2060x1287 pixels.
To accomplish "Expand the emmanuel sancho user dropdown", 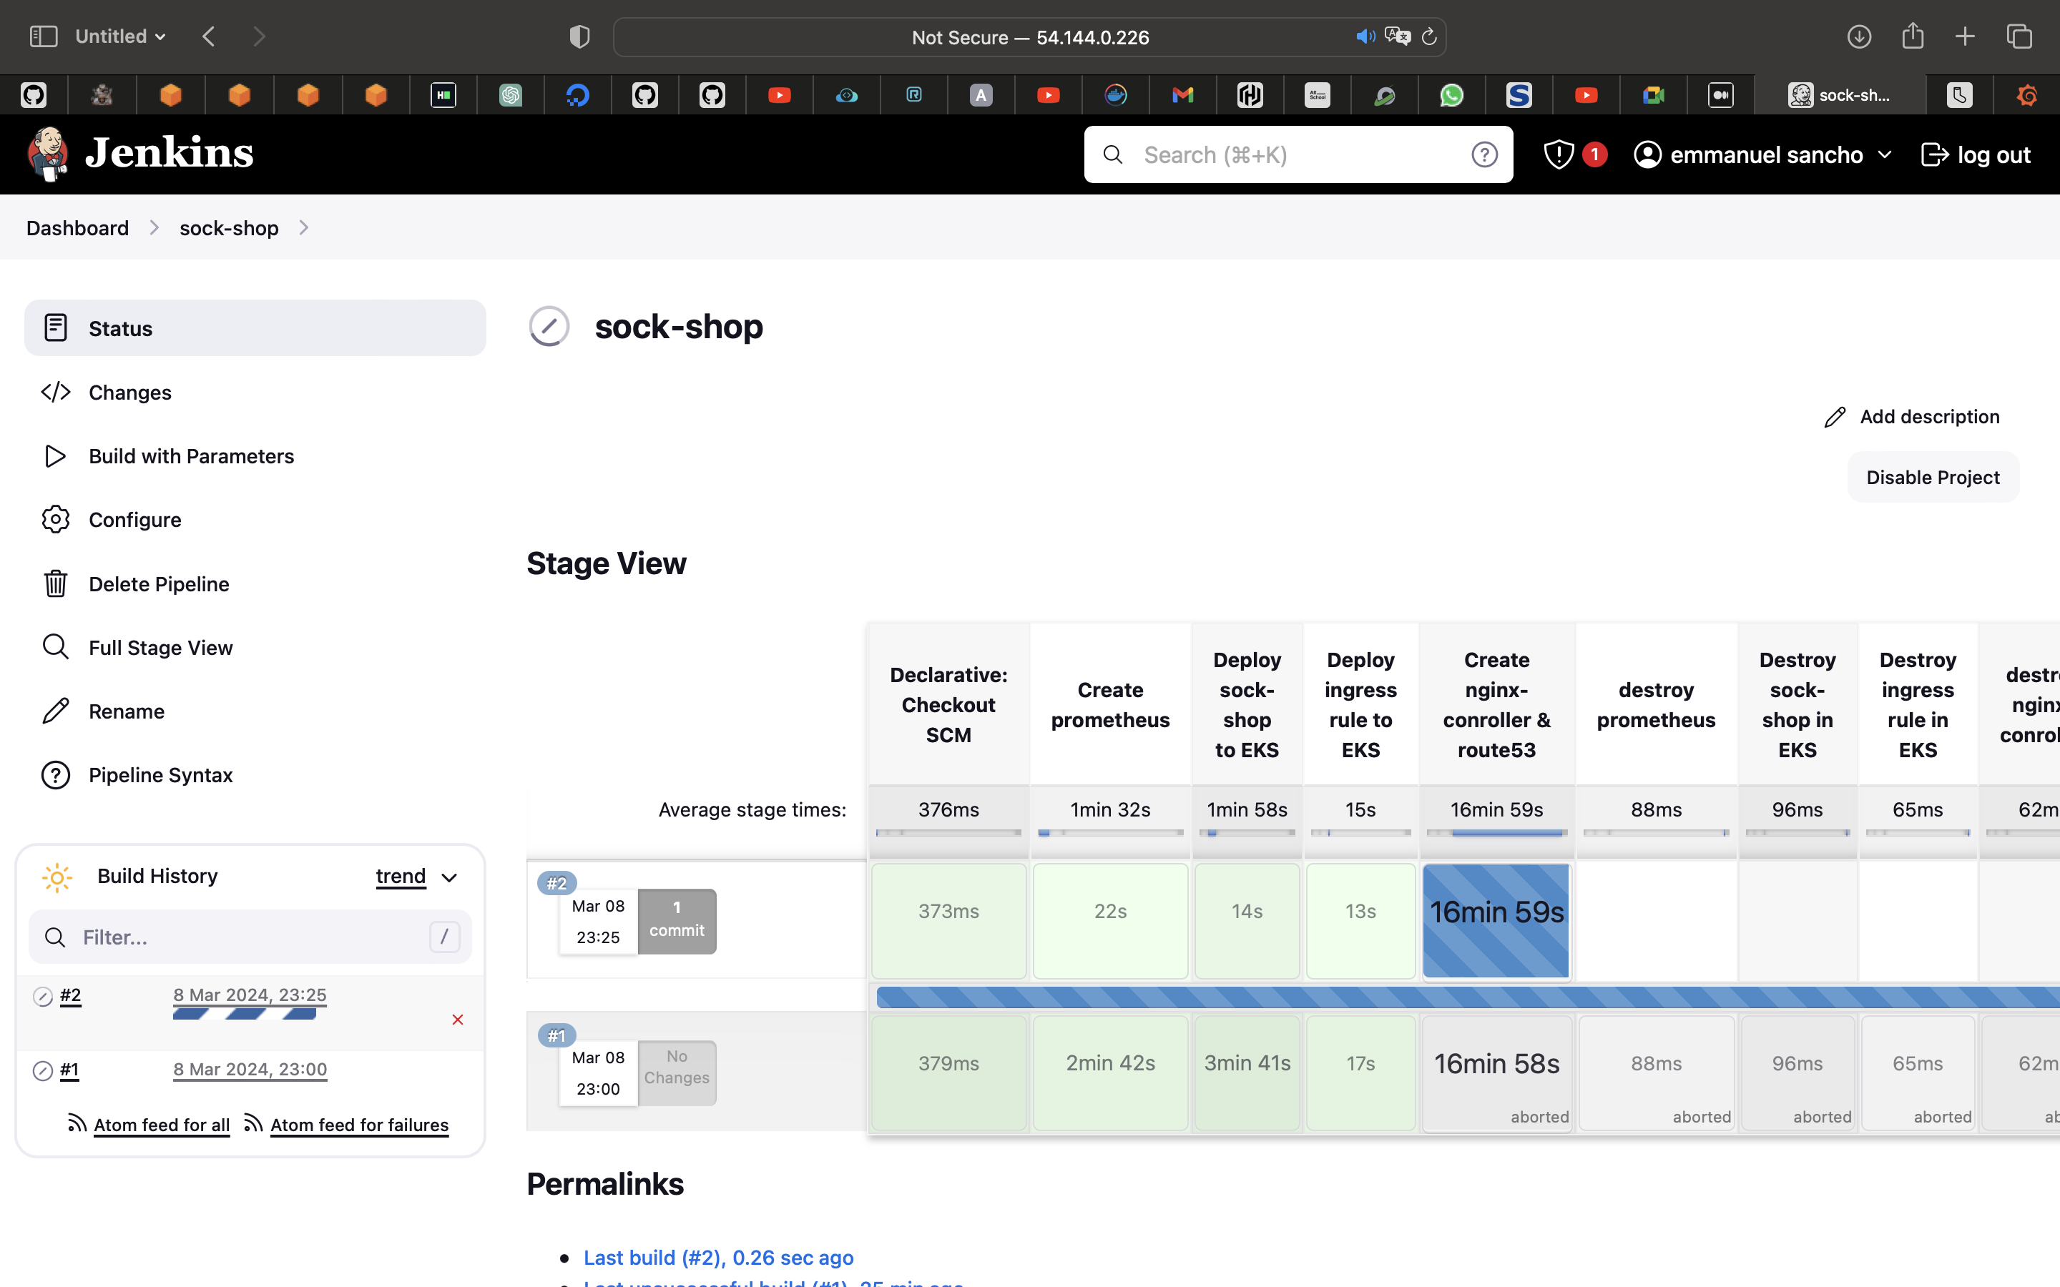I will 1885,155.
